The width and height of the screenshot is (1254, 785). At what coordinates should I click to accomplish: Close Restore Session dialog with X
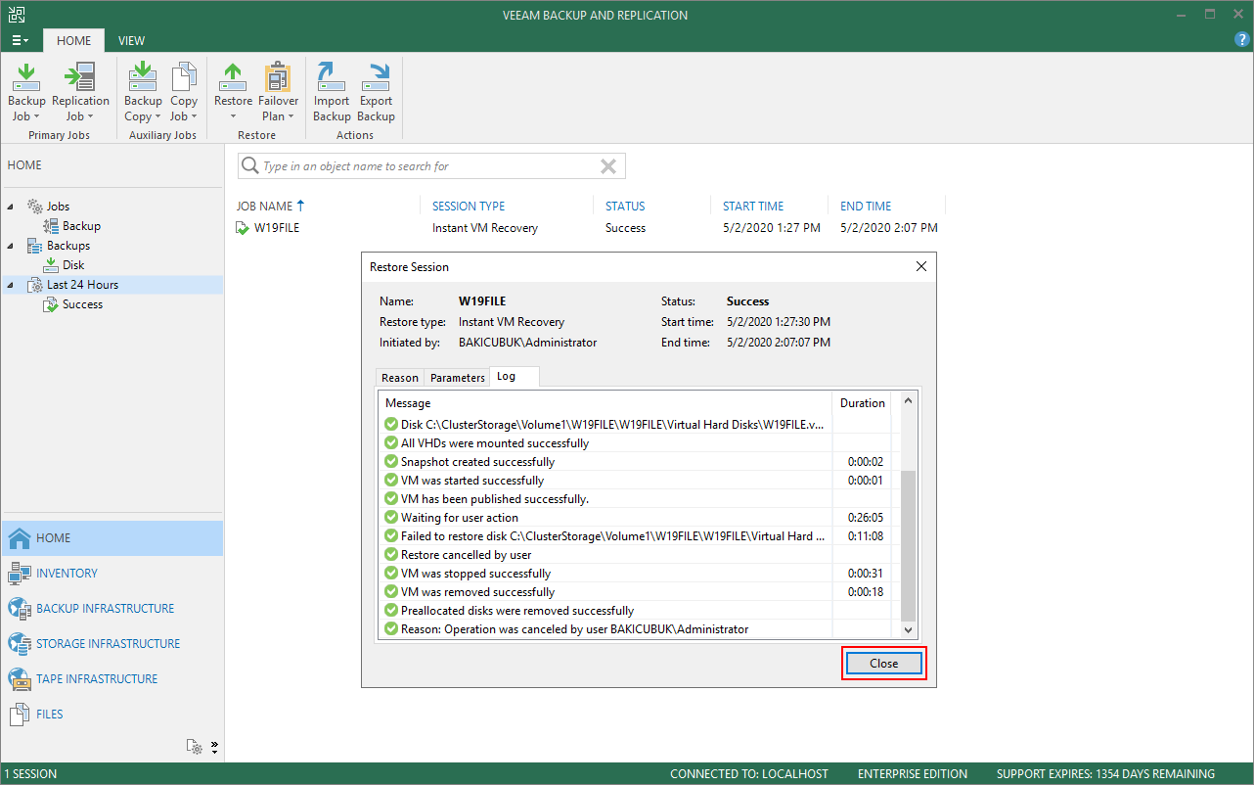[920, 266]
